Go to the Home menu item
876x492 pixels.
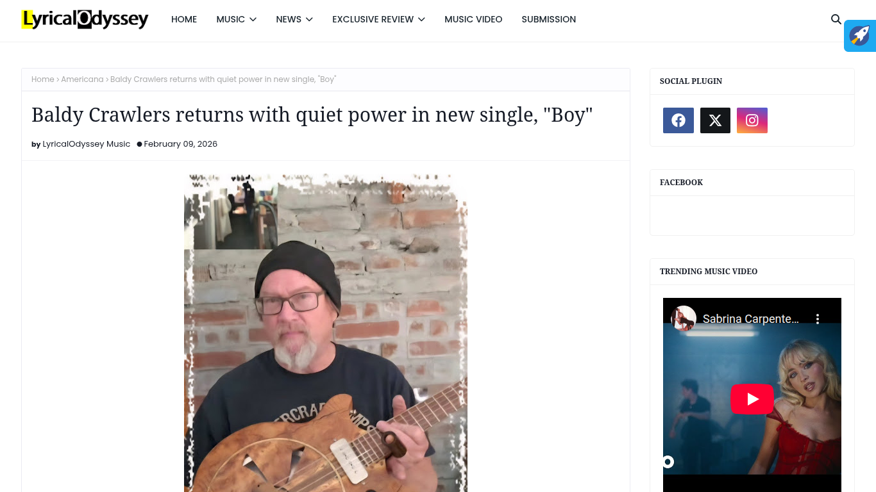[x=184, y=19]
